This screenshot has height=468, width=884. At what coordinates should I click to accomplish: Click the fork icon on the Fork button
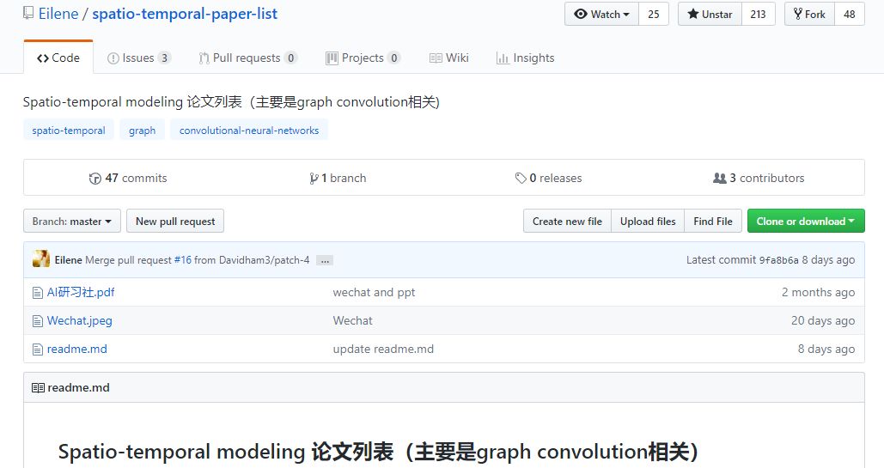(x=798, y=14)
